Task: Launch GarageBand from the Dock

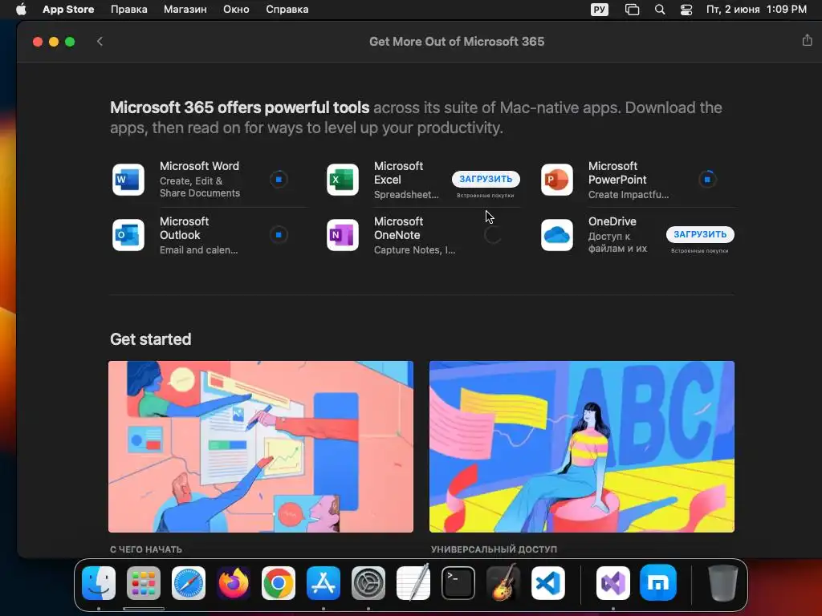Action: (503, 582)
